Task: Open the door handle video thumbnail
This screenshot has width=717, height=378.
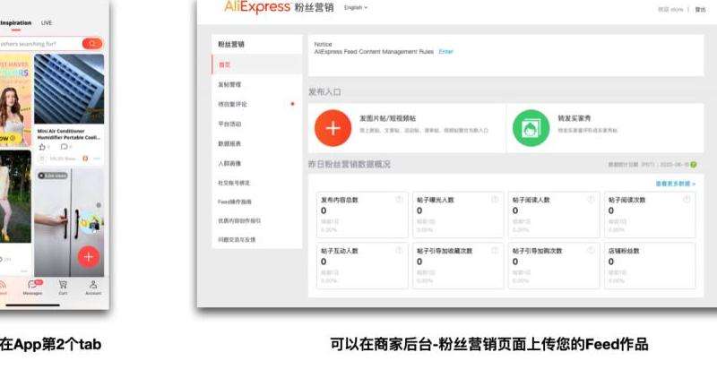Action: coord(69,223)
